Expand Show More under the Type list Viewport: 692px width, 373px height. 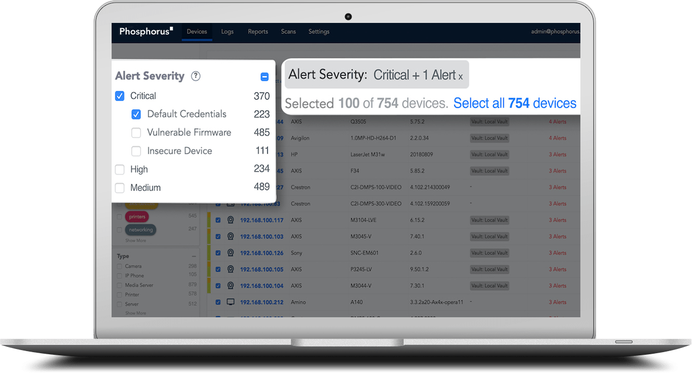click(136, 313)
